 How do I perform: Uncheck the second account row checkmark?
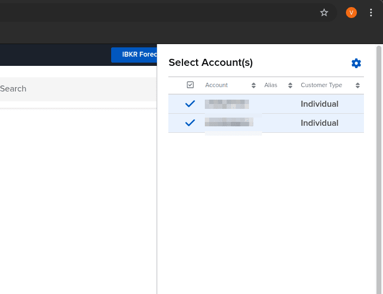click(190, 123)
